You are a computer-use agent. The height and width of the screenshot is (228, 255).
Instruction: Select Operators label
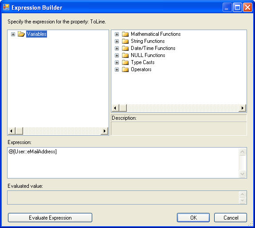(x=141, y=69)
